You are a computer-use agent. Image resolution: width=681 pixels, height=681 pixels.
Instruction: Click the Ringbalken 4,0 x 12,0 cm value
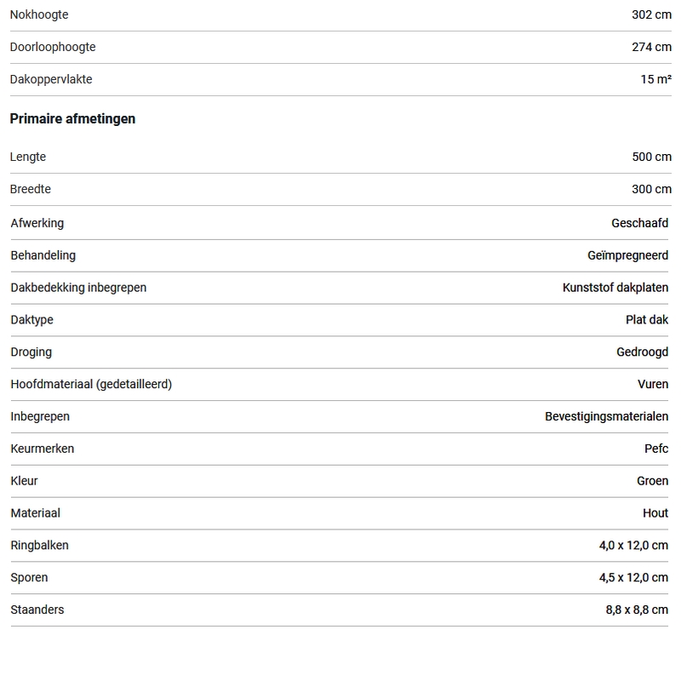point(633,546)
